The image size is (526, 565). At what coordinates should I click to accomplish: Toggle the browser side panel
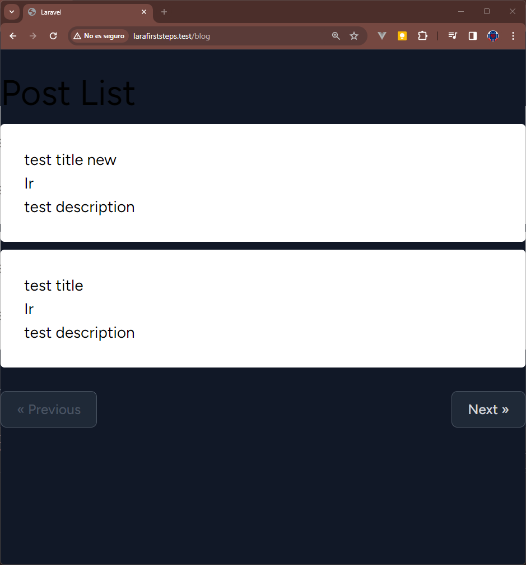pos(473,36)
